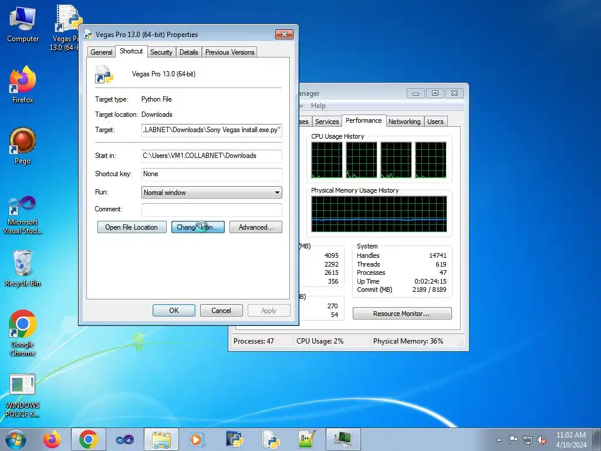Click the 'Python File' target type text

(156, 99)
